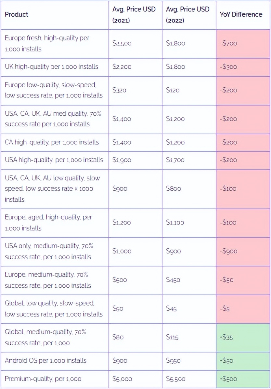Select the Avg. Price USD (2022) header
271x389 pixels.
tap(187, 15)
